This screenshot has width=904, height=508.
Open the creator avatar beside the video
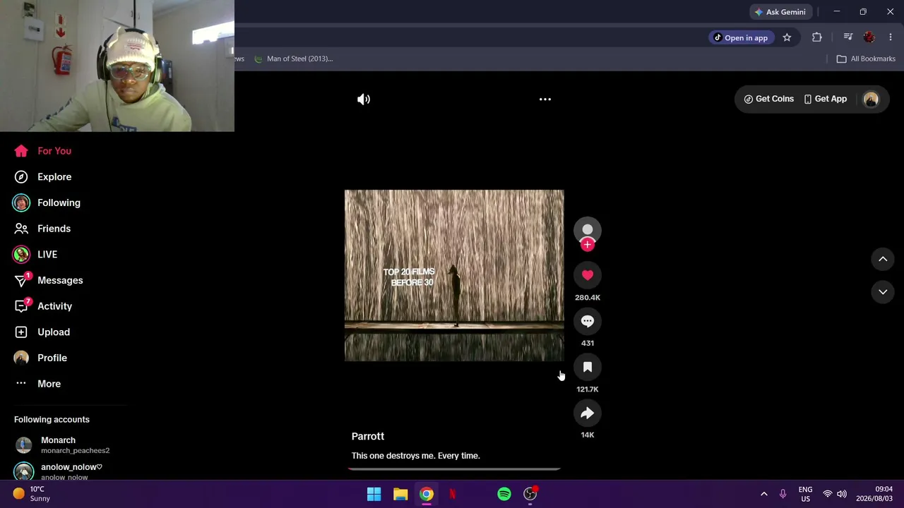(588, 231)
